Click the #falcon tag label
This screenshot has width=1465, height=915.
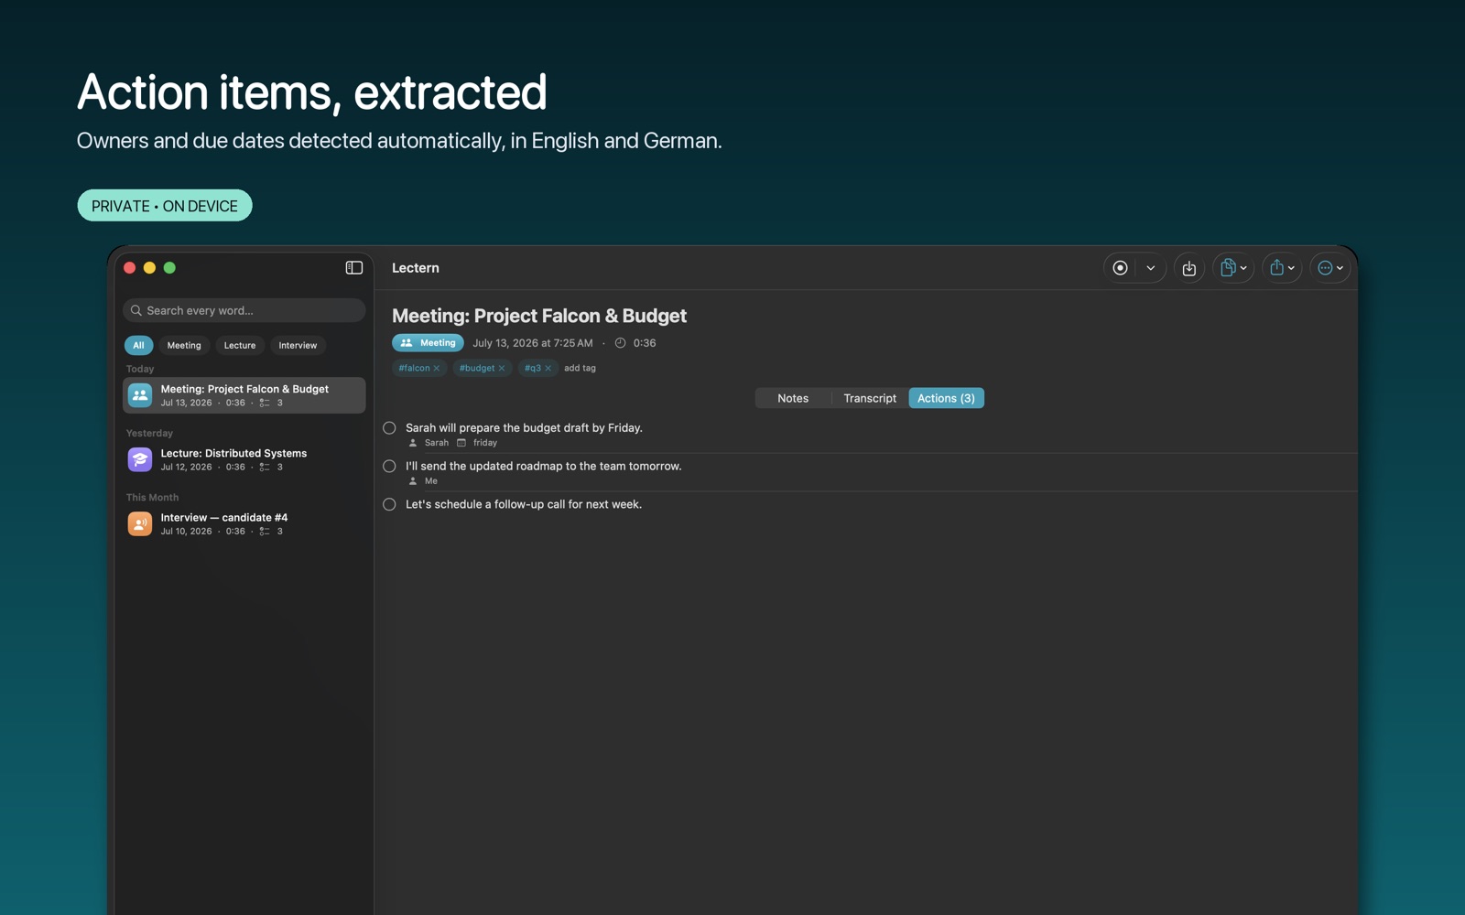[414, 368]
